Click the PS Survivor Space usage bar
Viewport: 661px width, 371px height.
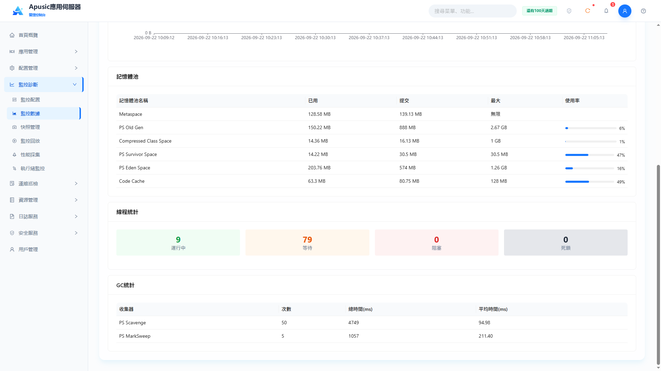589,155
